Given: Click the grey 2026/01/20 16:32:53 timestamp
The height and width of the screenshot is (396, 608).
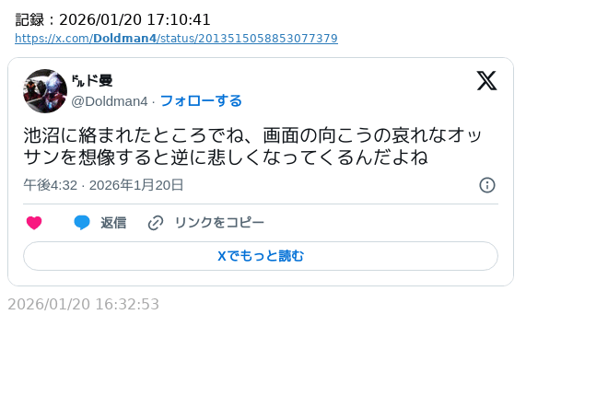Looking at the screenshot, I should (x=84, y=304).
